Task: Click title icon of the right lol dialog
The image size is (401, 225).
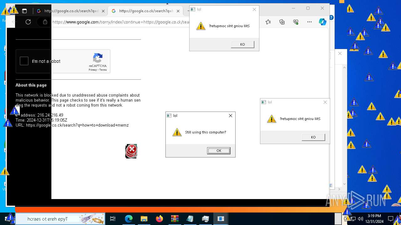Action: click(x=264, y=102)
